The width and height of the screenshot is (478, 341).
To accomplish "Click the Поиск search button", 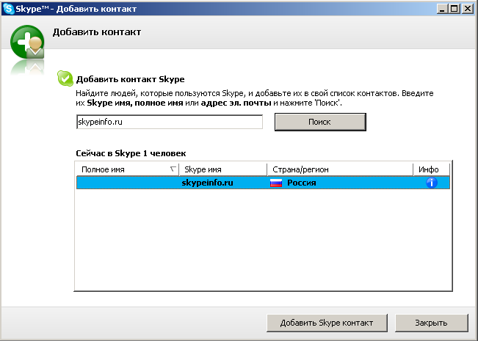I will [320, 122].
